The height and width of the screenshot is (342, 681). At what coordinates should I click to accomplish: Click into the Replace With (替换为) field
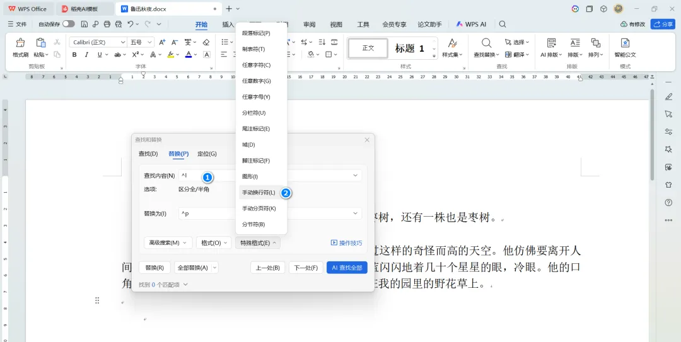coord(270,213)
